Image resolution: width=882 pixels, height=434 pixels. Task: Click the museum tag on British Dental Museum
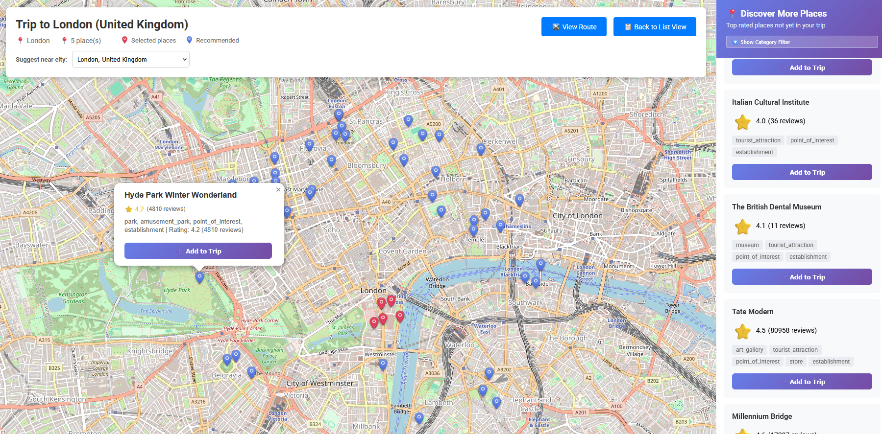[747, 245]
